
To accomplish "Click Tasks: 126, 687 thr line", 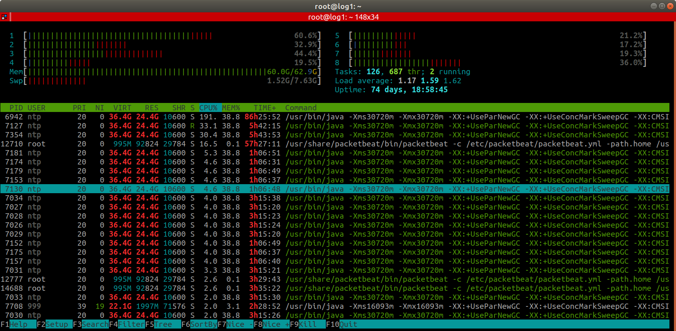I will pyautogui.click(x=403, y=72).
